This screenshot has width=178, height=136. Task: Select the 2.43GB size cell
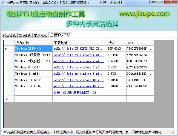[x=117, y=61]
